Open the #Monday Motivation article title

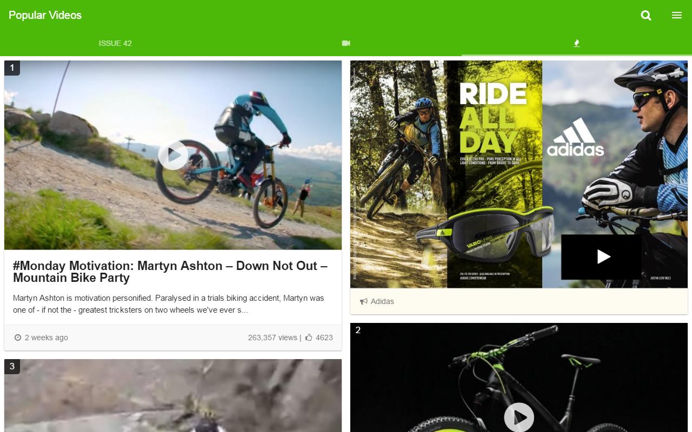click(170, 272)
